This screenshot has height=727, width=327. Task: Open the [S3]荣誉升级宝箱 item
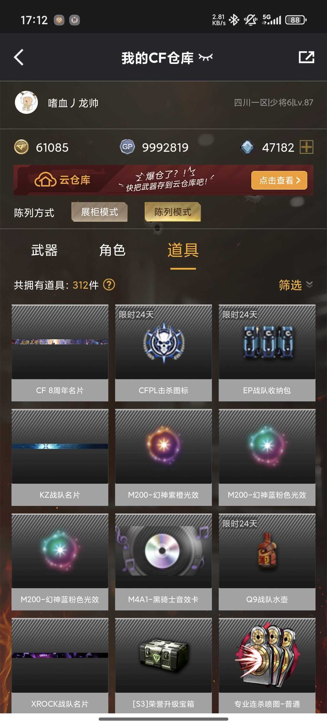tap(163, 666)
